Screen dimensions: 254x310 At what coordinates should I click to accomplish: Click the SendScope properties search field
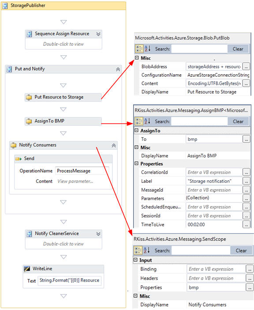point(201,250)
